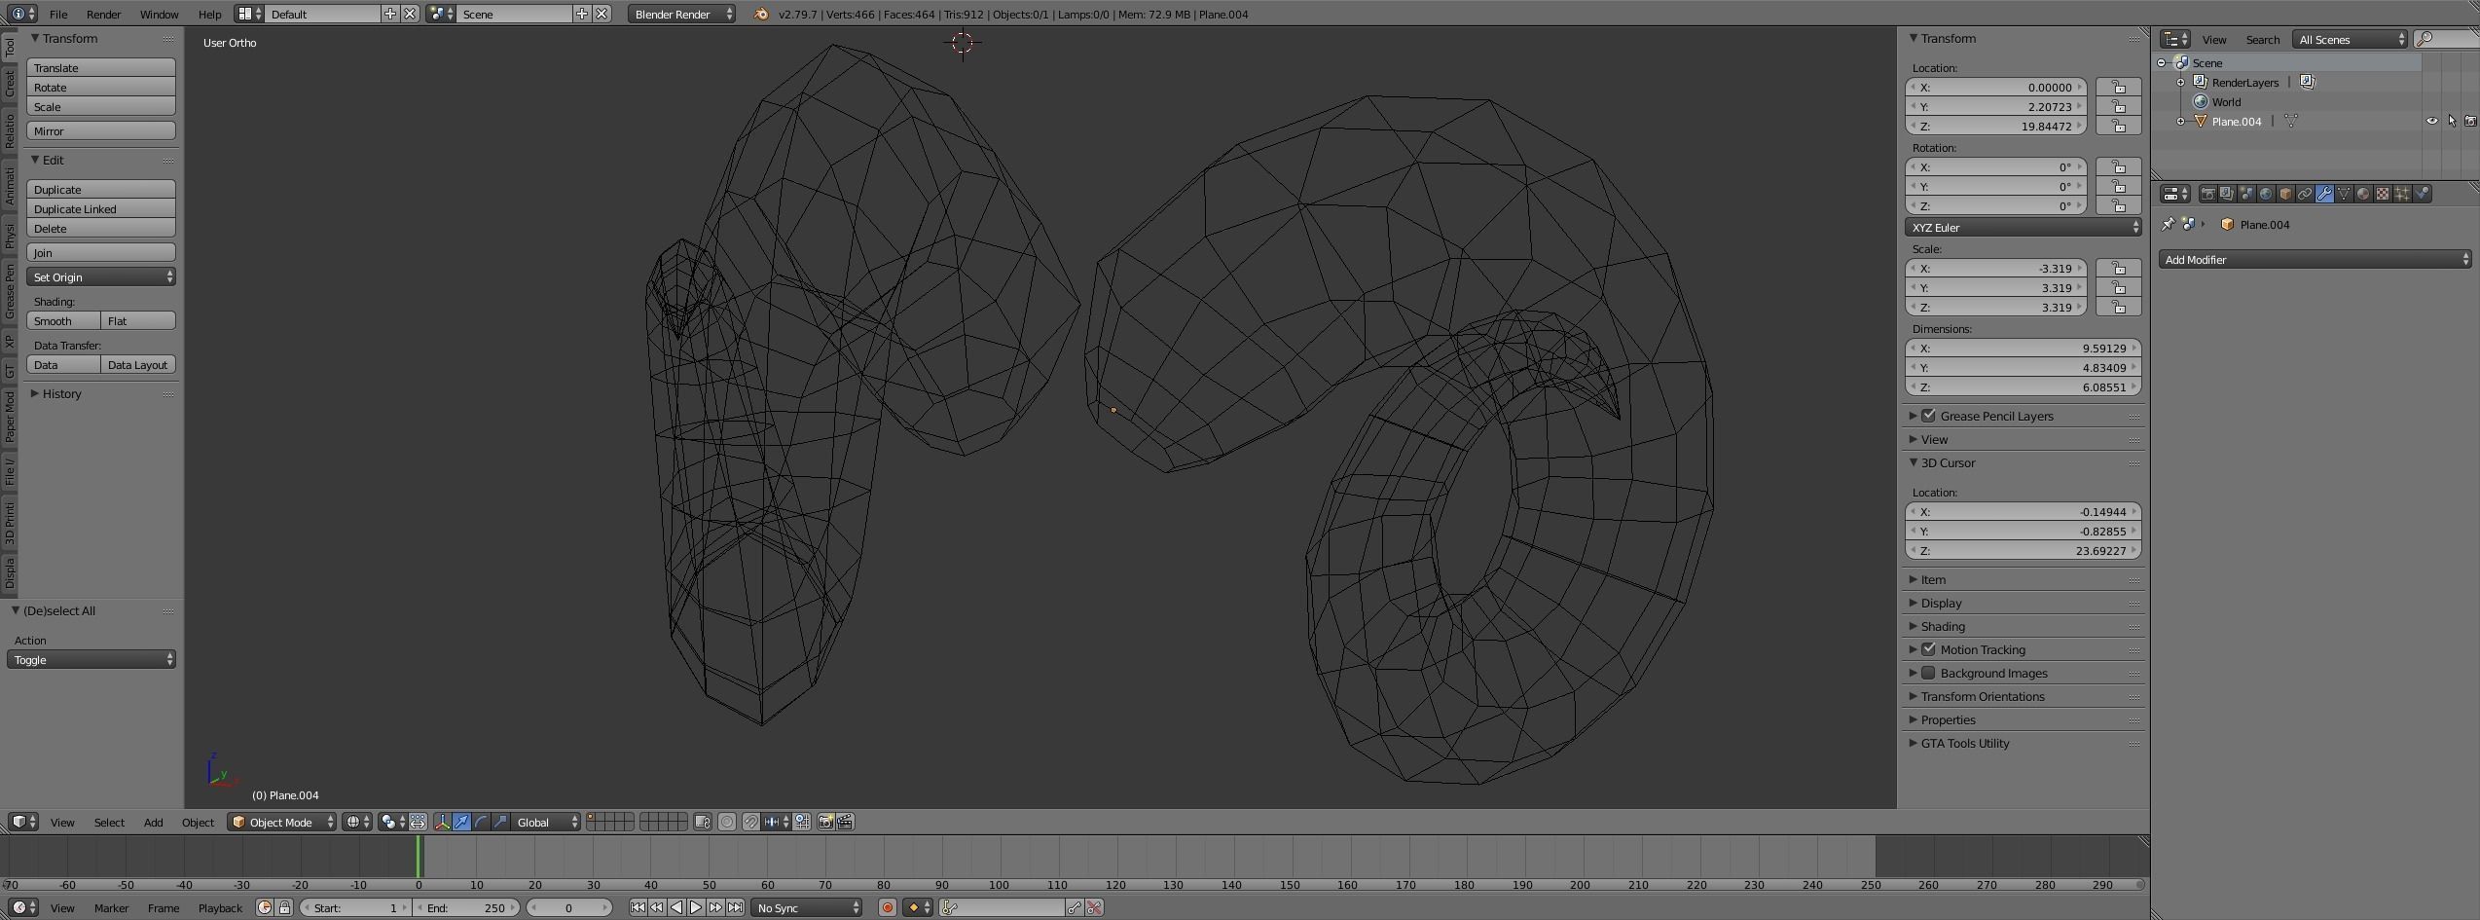Image resolution: width=2480 pixels, height=920 pixels.
Task: Toggle the 3D manipulator axes button
Action: coord(442,823)
